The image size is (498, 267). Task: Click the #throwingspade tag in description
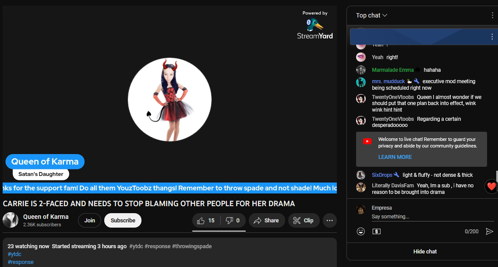click(x=192, y=246)
